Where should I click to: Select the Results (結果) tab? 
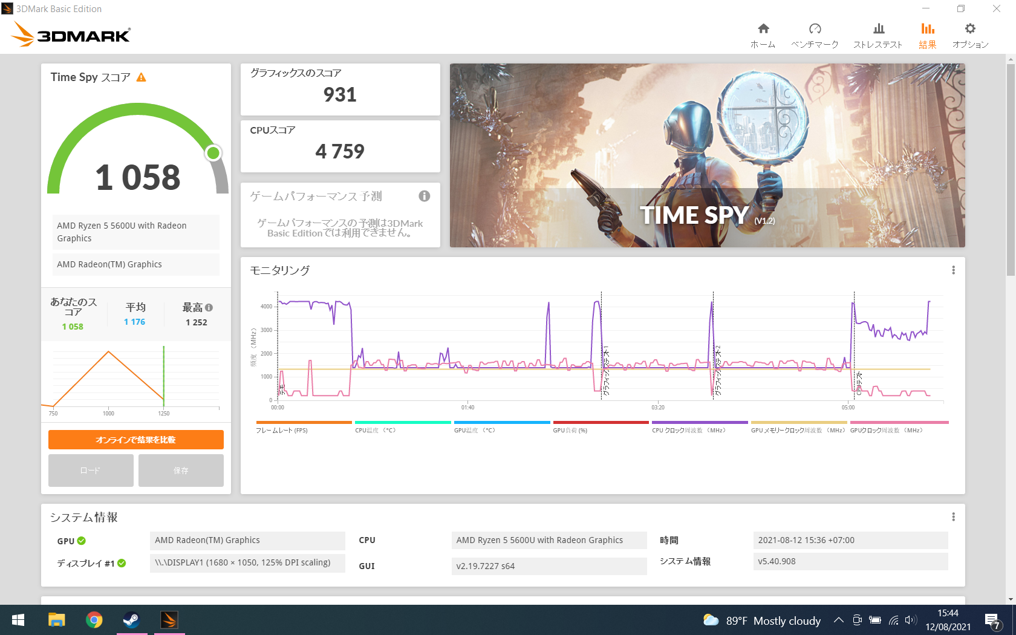click(927, 36)
